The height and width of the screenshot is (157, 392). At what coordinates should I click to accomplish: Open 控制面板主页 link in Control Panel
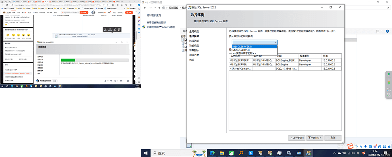click(154, 15)
